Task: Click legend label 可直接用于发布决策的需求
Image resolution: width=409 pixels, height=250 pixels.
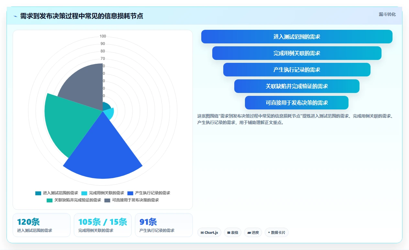Action: coord(135,200)
